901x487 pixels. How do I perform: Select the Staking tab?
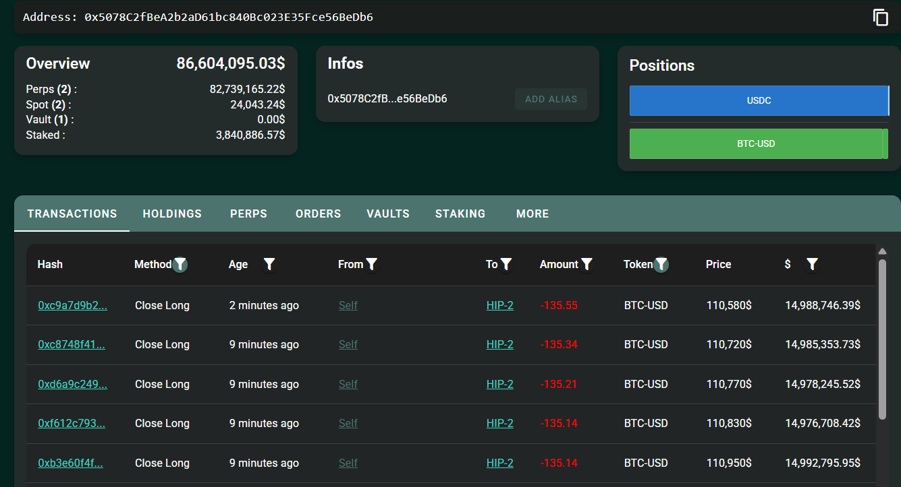pos(460,214)
